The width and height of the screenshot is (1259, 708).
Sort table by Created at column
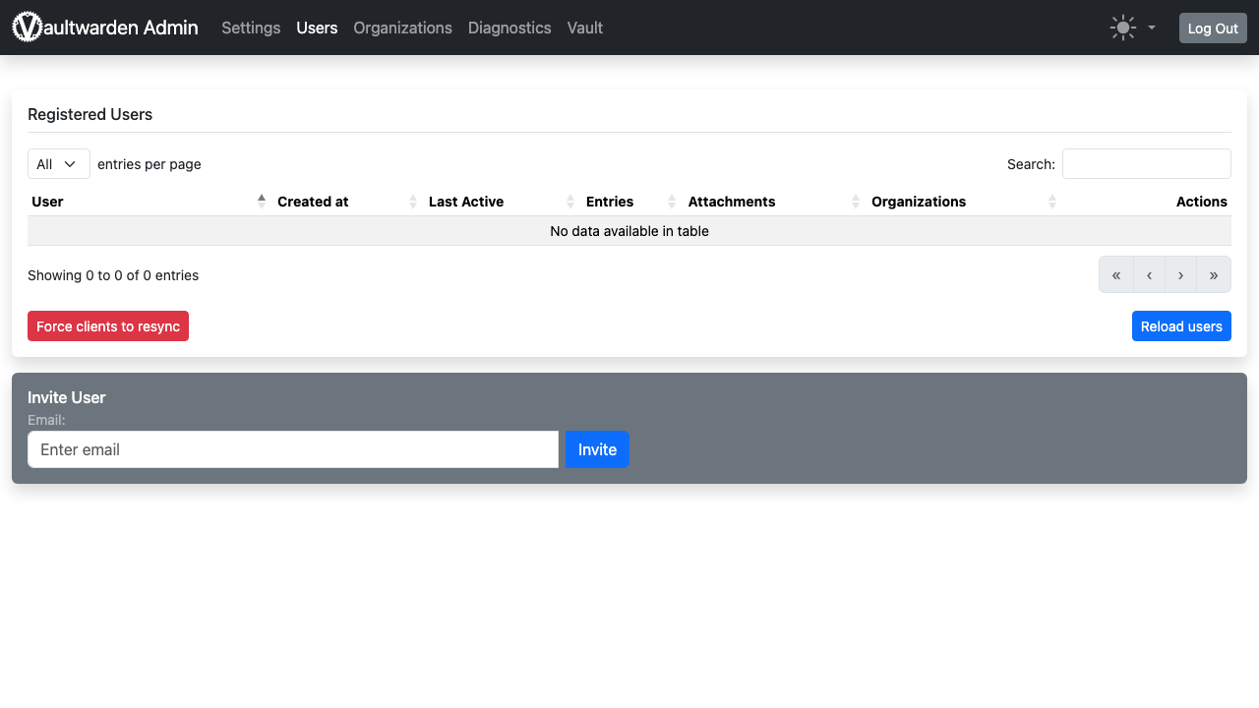[x=348, y=202]
